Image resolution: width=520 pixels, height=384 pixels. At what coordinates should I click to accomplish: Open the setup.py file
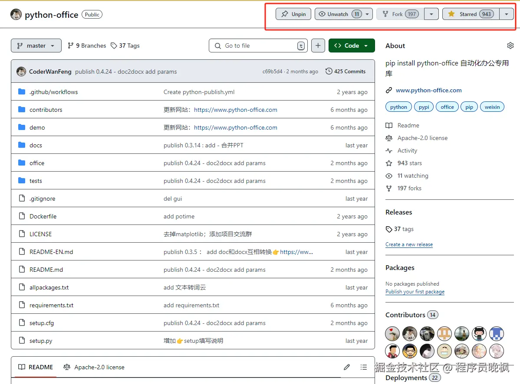(x=41, y=341)
